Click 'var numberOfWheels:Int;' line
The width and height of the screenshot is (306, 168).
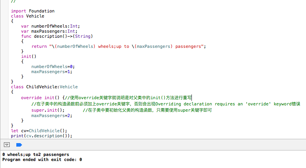[x=50, y=26]
